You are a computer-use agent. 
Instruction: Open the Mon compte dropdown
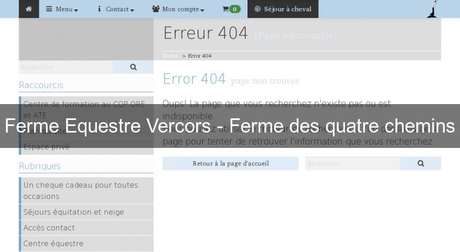coord(178,9)
